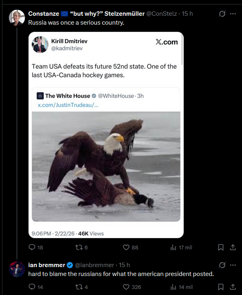
Task: Open Grok icon on ian bremmer's post
Action: click(x=221, y=265)
